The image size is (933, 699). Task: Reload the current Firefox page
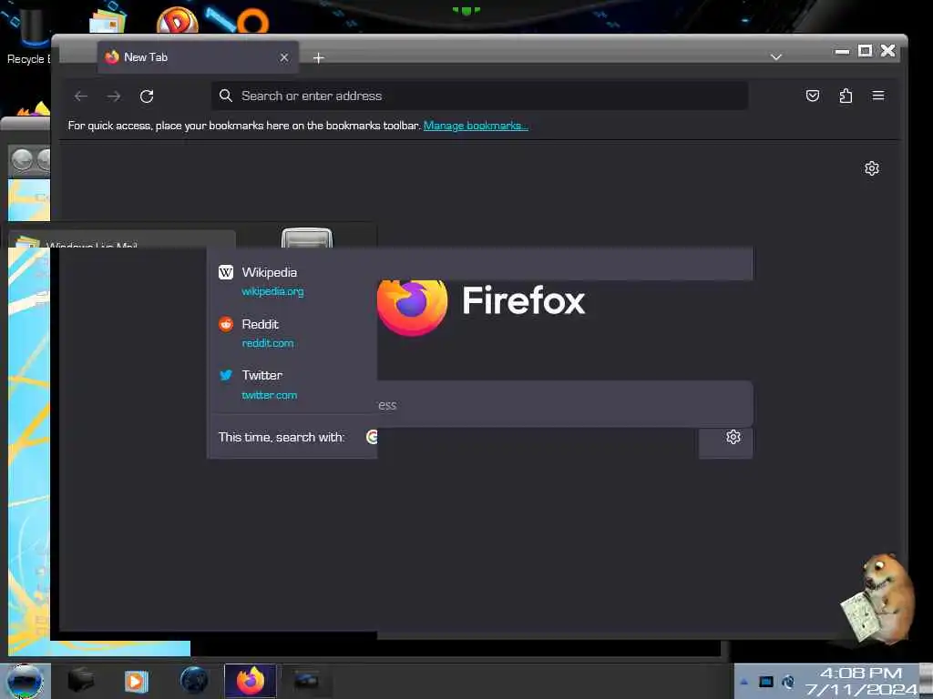[x=147, y=96]
